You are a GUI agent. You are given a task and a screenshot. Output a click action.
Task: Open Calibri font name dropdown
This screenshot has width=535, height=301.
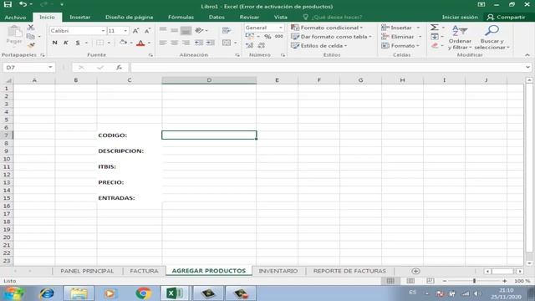(103, 31)
